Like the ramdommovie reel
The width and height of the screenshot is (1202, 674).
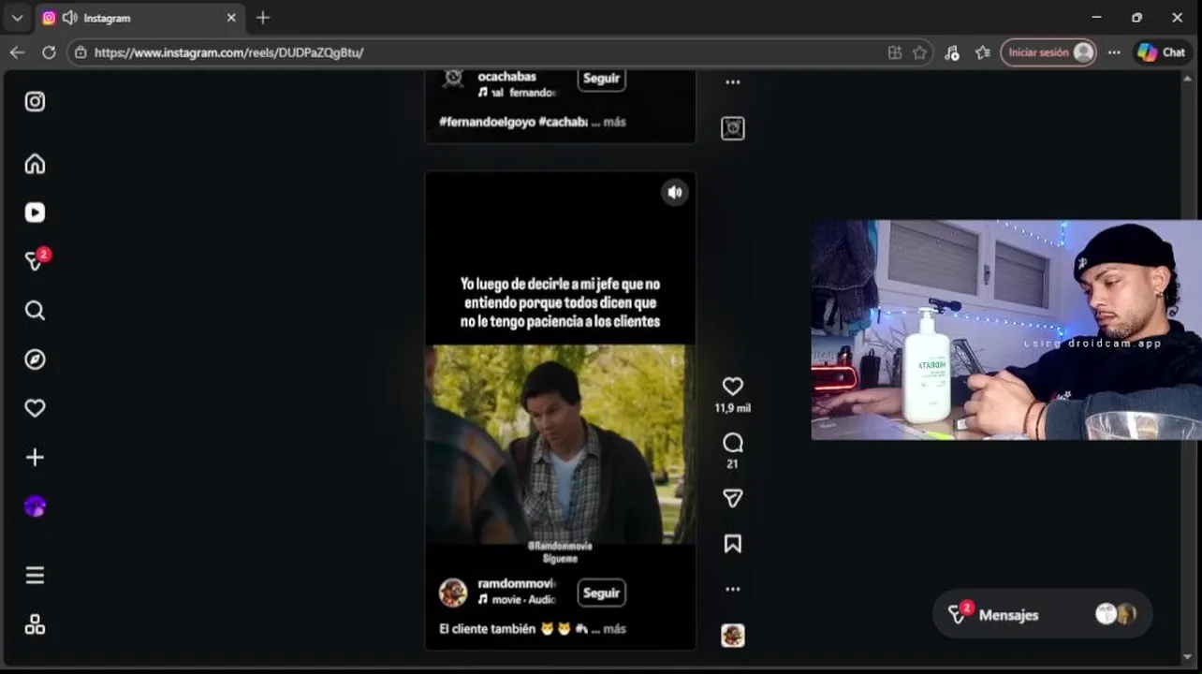coord(733,386)
